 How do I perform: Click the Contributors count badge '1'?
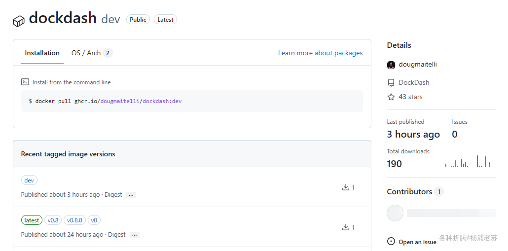[439, 191]
